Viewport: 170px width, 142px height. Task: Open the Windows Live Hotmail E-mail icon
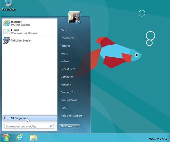click(x=7, y=32)
